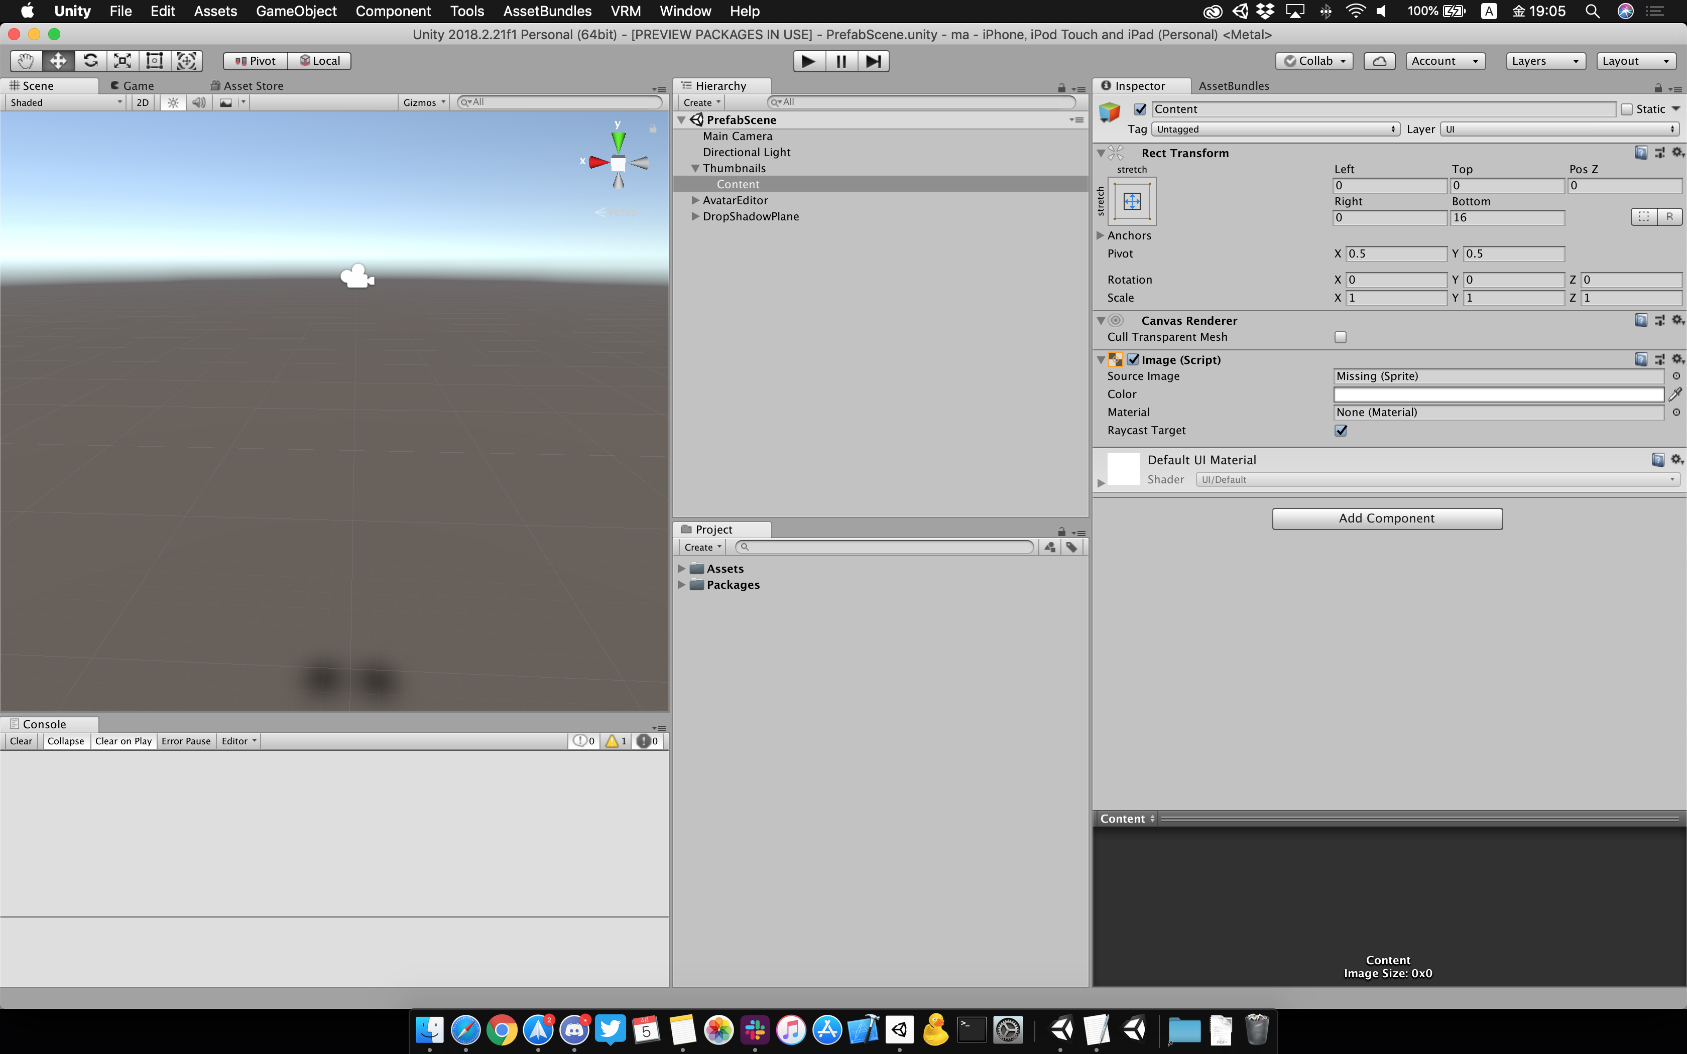Select the pivot tool in toolbar
1687x1054 pixels.
255,60
